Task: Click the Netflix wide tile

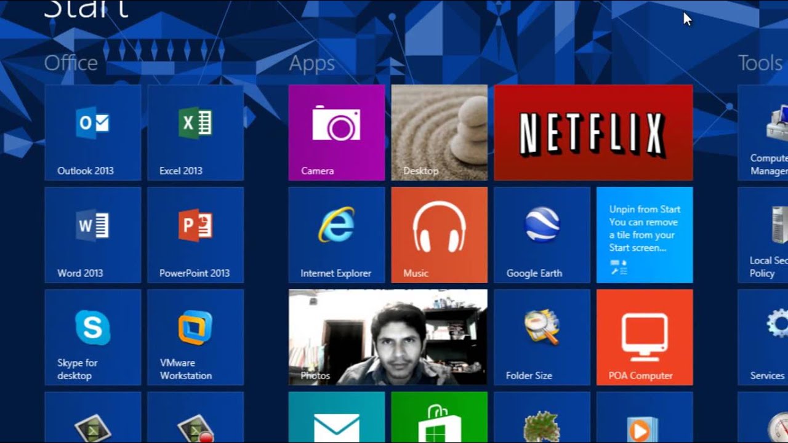Action: coord(593,132)
